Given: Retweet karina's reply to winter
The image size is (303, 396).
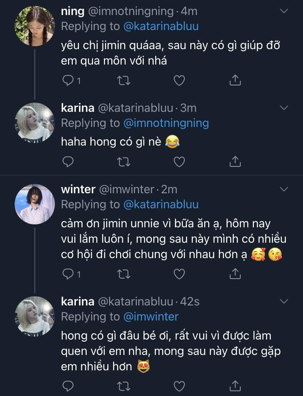Looking at the screenshot, I should click(x=124, y=385).
